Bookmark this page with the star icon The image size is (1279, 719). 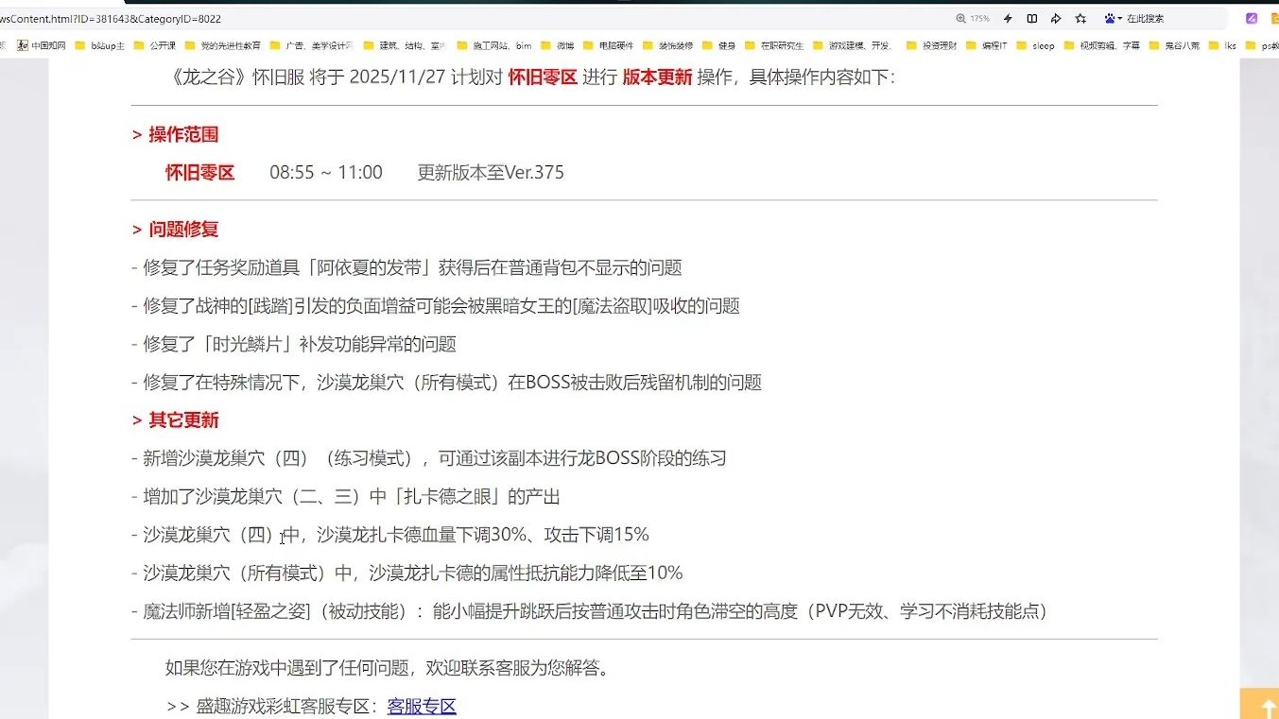(x=1080, y=19)
